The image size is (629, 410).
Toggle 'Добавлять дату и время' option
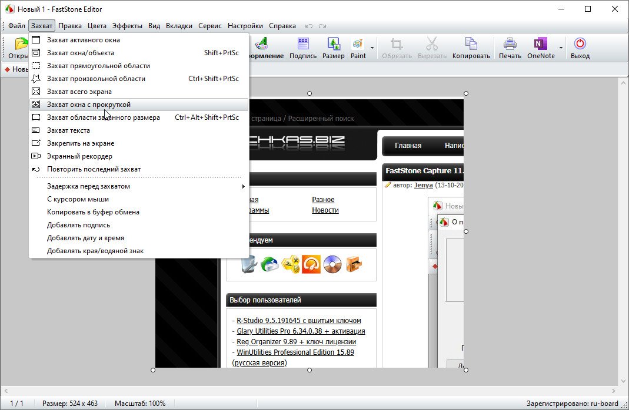(85, 238)
